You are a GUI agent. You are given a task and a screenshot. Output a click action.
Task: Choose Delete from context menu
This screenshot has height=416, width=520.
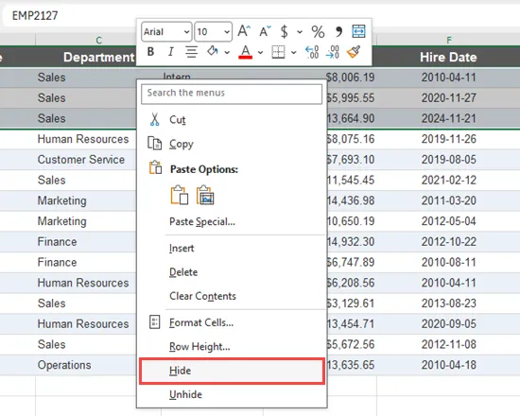click(232, 272)
